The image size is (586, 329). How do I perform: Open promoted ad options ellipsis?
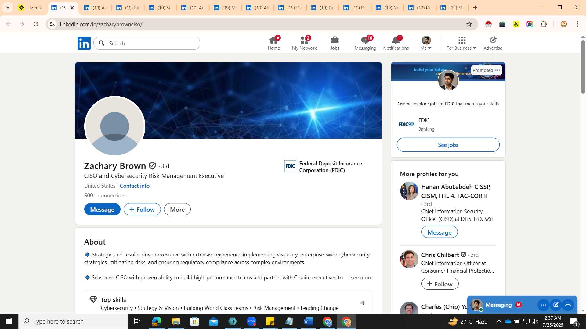(x=498, y=70)
